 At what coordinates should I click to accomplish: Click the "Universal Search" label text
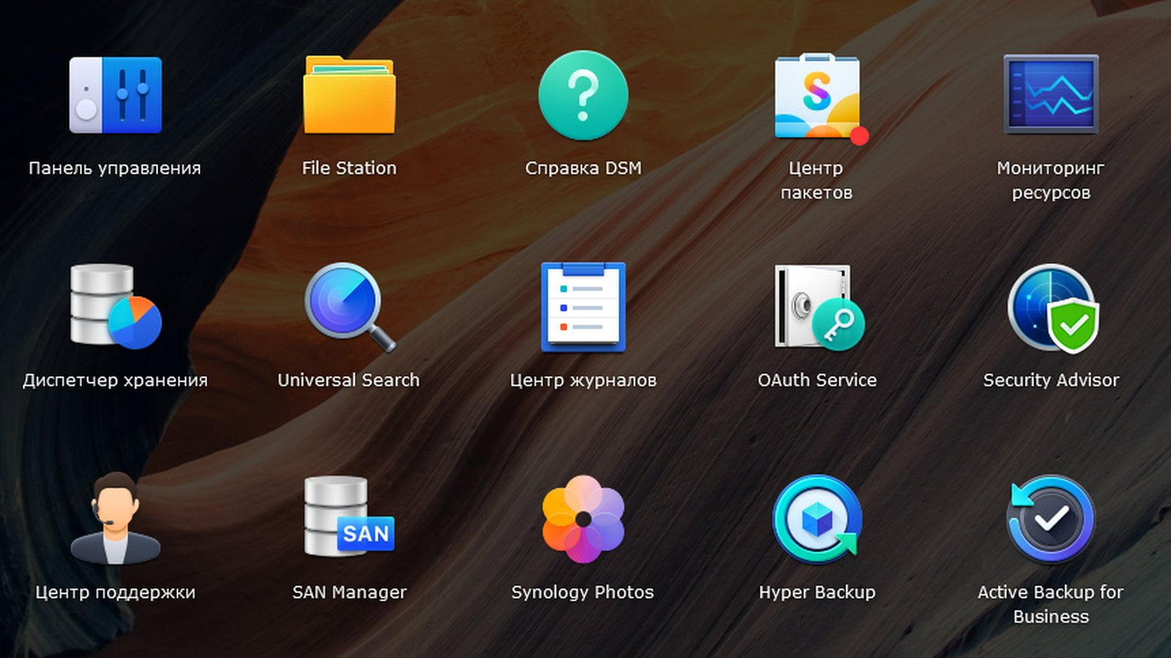(349, 380)
